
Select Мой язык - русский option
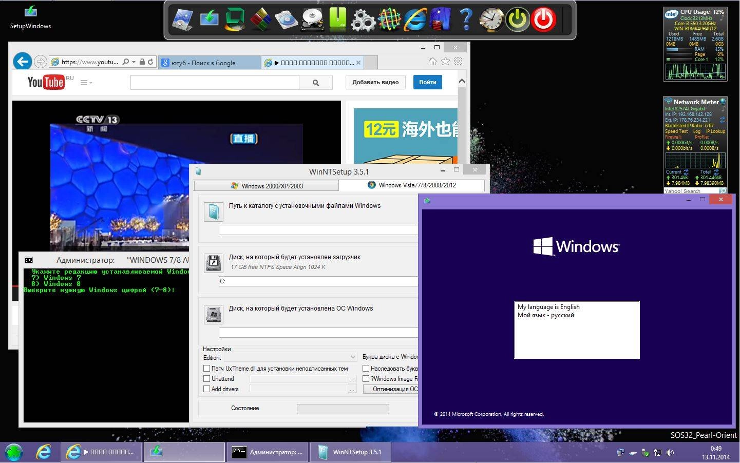pos(546,315)
